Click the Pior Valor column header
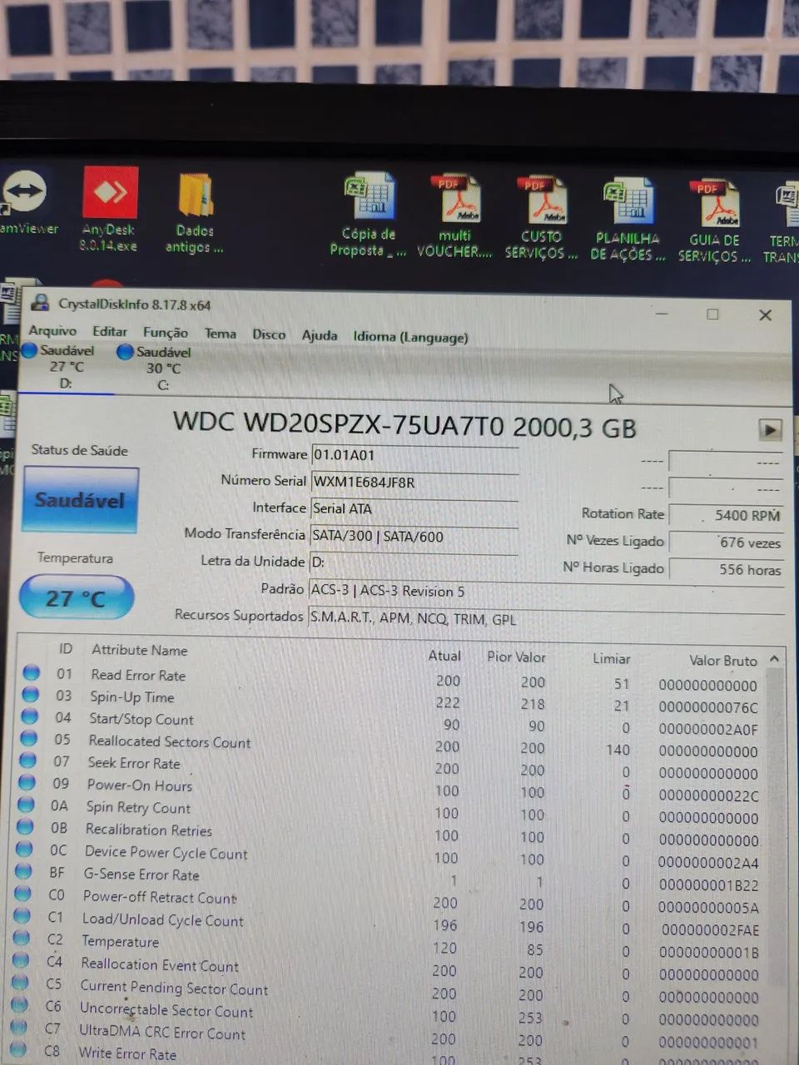799x1065 pixels. coord(516,656)
